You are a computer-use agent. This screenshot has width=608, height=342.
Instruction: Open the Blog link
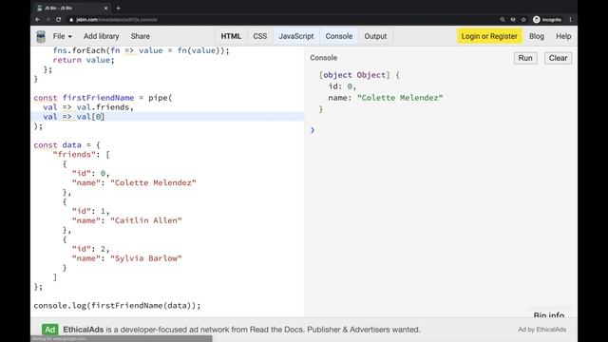pos(537,36)
